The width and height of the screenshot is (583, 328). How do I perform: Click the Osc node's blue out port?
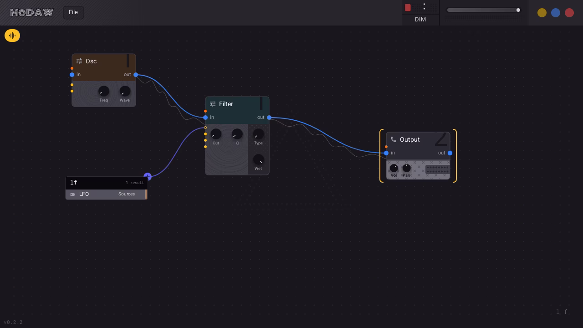pos(136,75)
